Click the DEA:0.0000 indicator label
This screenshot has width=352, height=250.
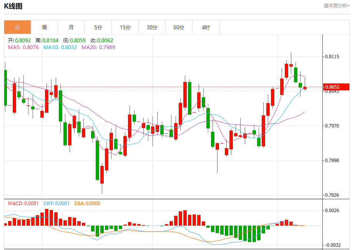click(x=87, y=203)
